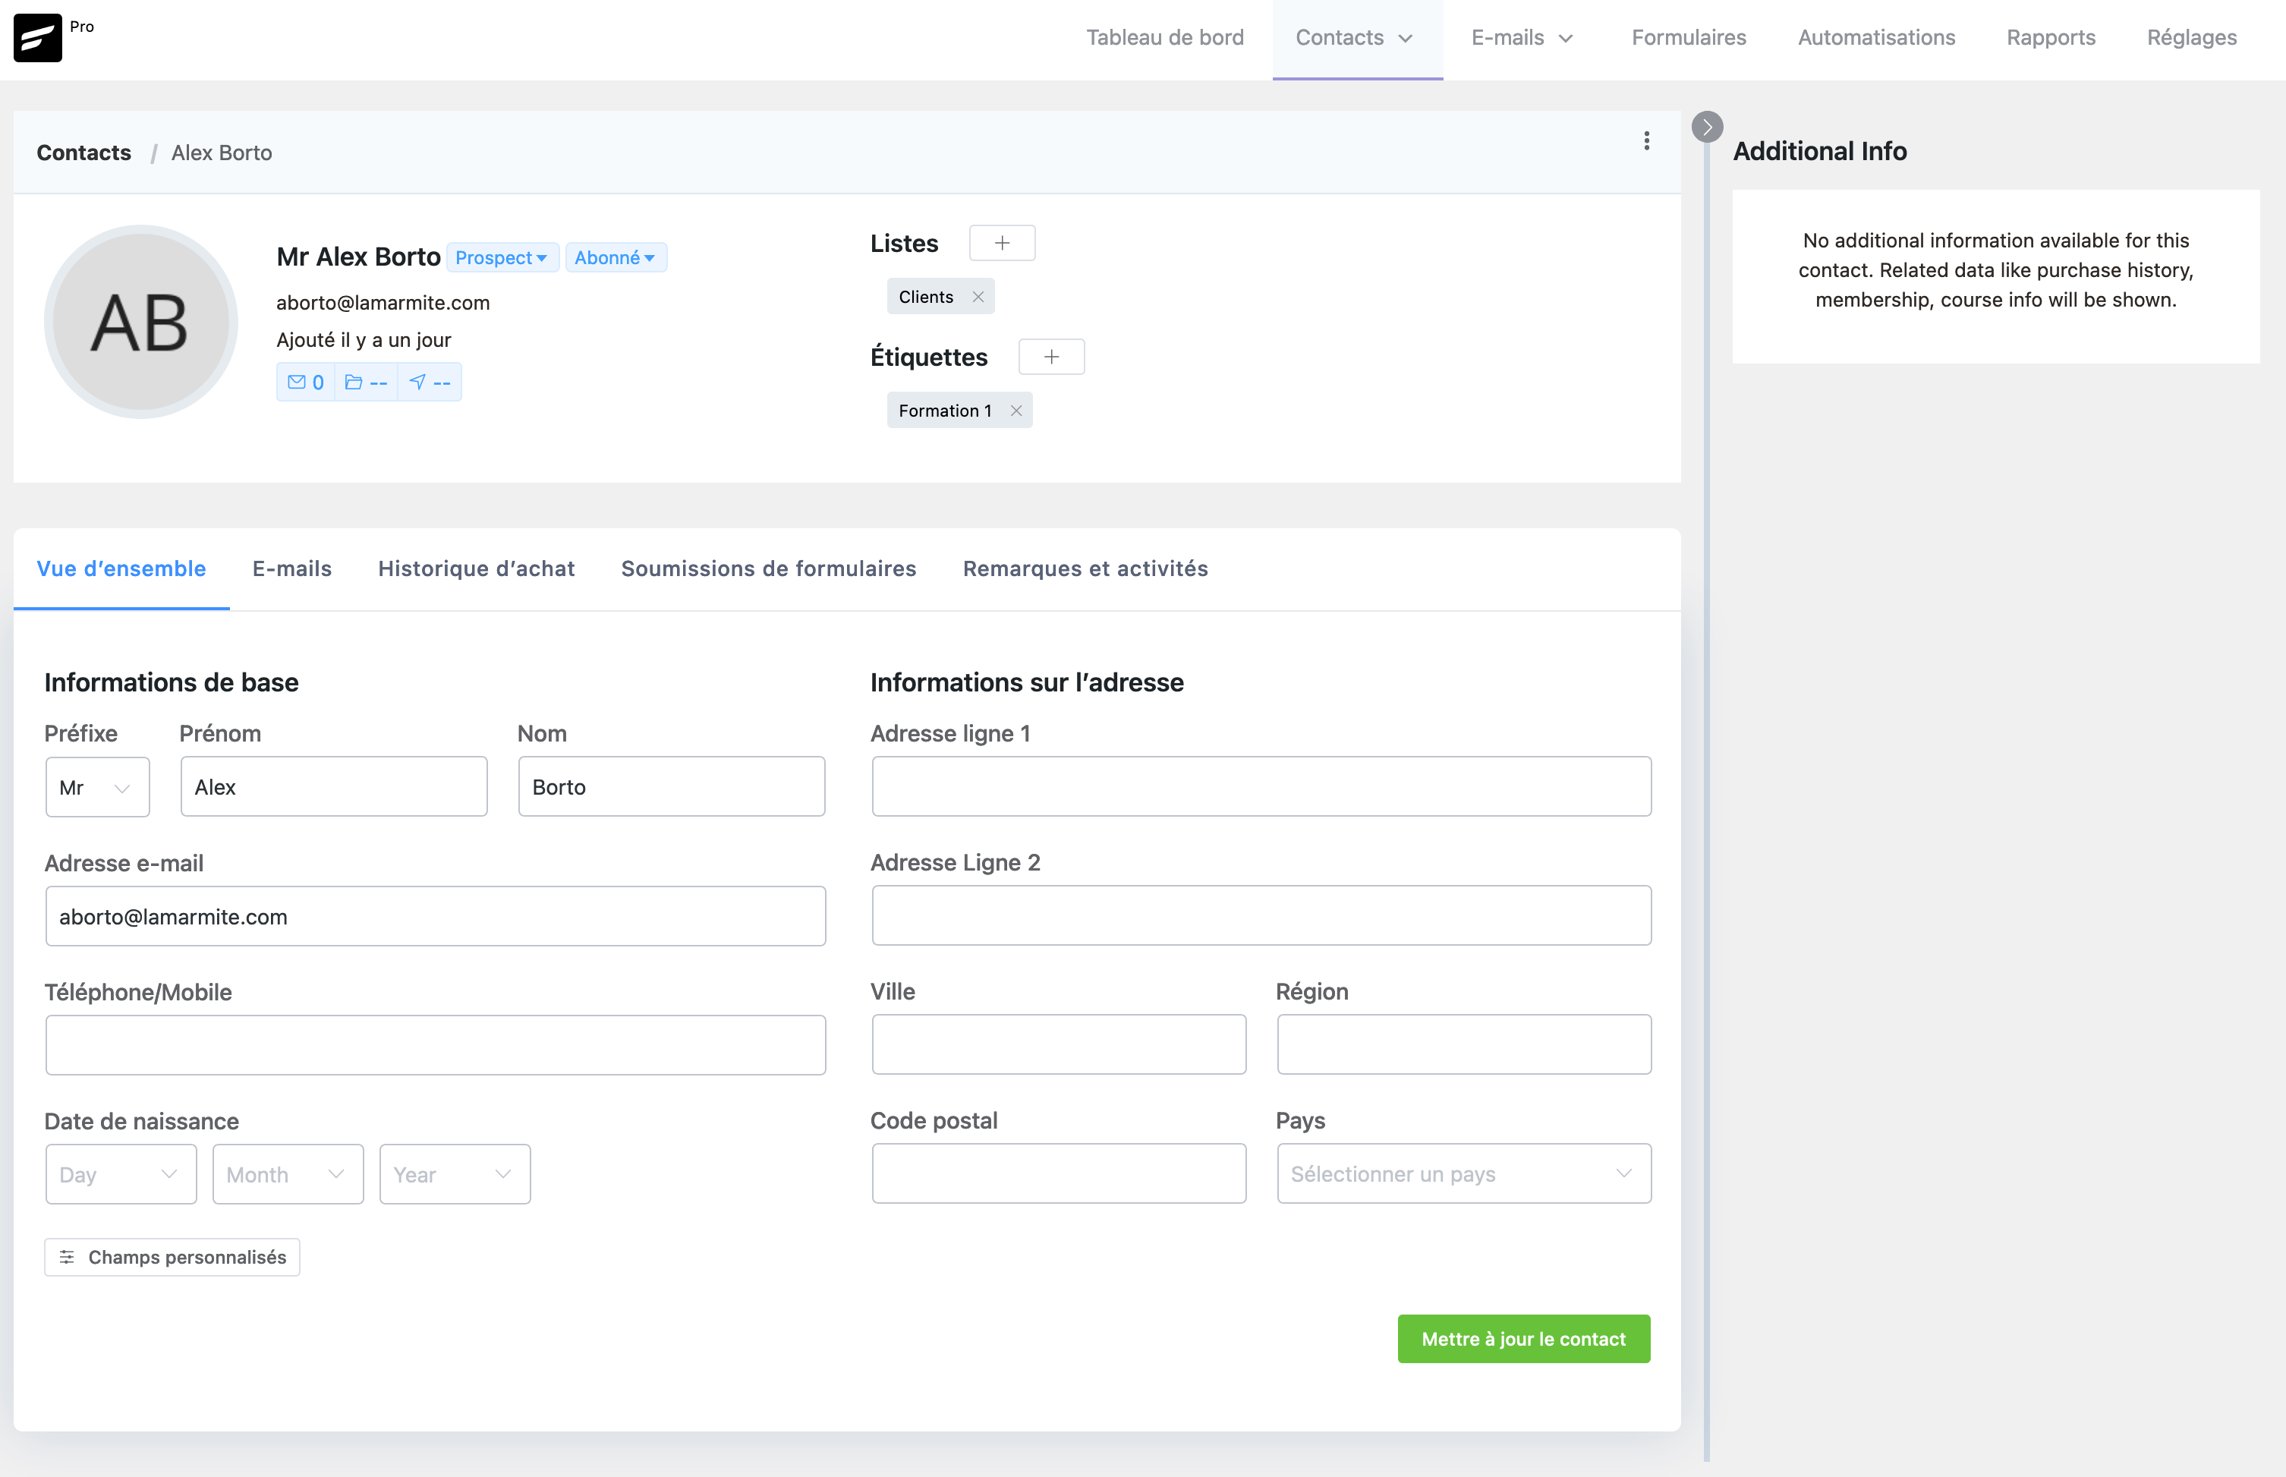Add a tag using the plus icon beside Étiquettes
The width and height of the screenshot is (2286, 1477).
click(1052, 356)
